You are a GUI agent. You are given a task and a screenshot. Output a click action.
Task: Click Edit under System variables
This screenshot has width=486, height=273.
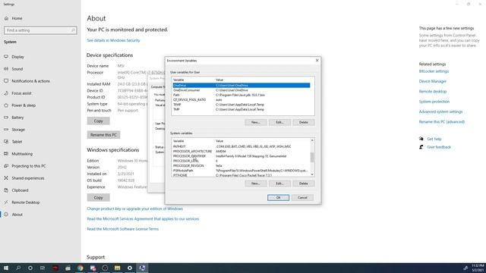(279, 184)
